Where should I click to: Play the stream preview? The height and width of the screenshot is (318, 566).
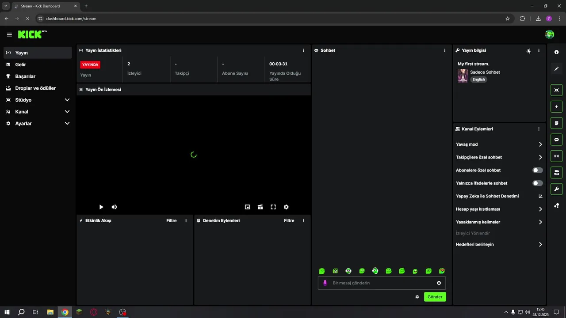(101, 207)
